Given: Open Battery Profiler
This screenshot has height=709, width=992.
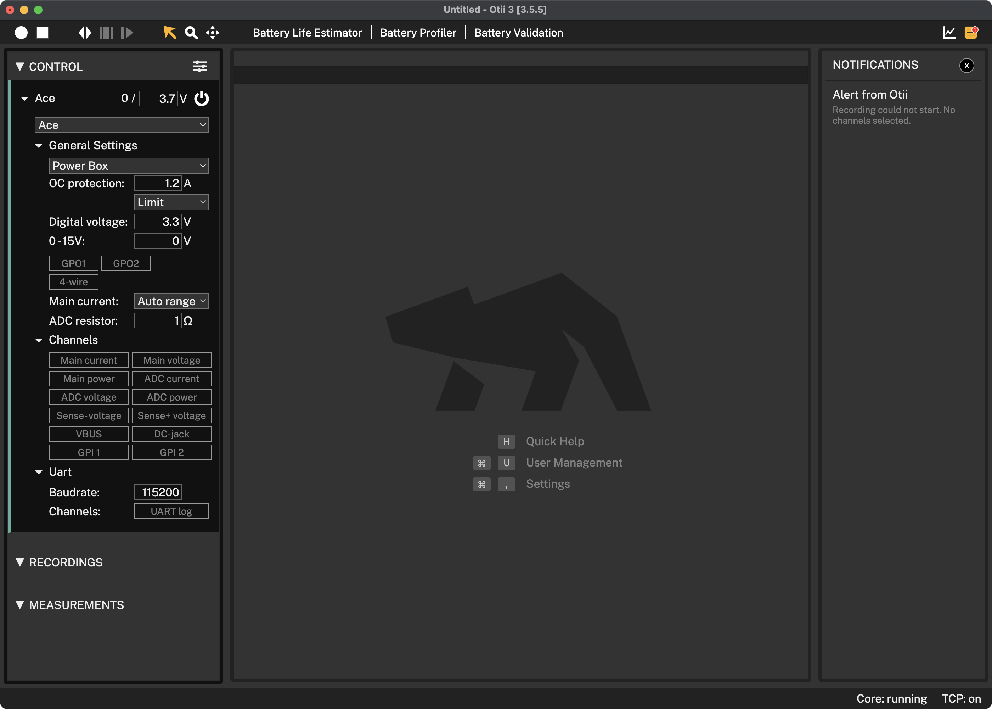Looking at the screenshot, I should (418, 33).
